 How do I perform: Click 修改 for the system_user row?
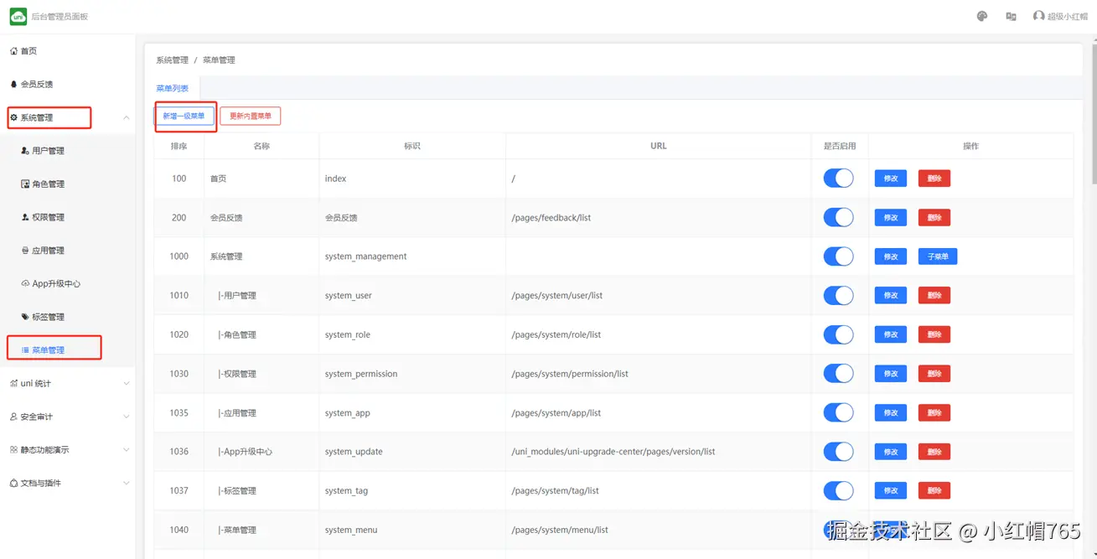pos(891,296)
